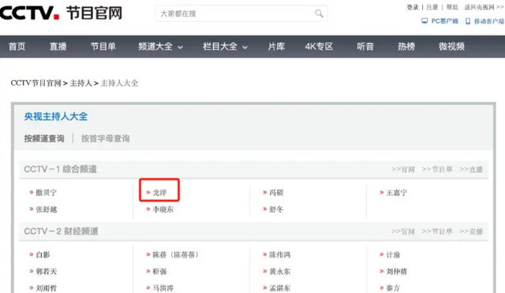This screenshot has width=505, height=293.
Task: Switch to the 按频道查询 tab
Action: [44, 139]
